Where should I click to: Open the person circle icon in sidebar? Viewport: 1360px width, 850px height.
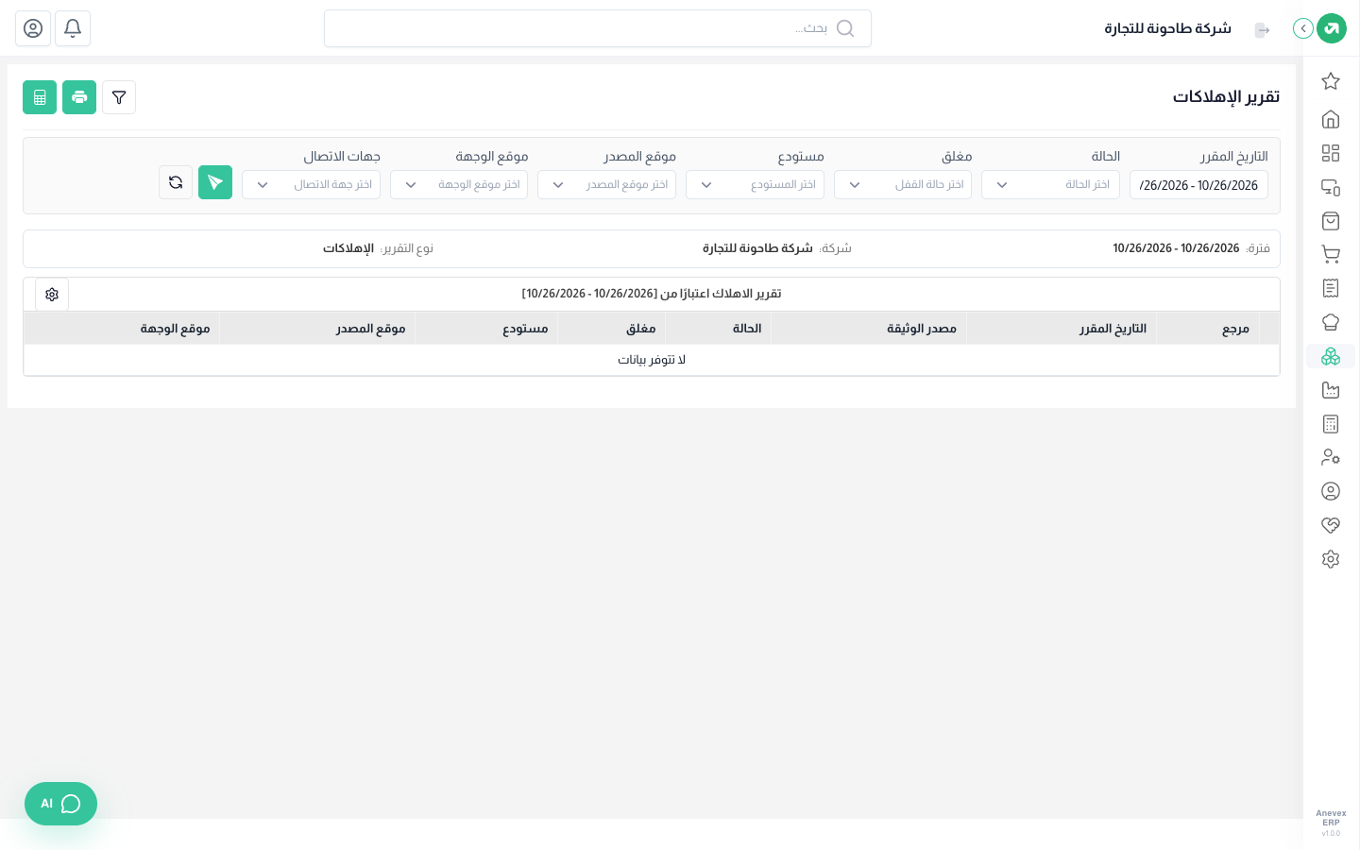click(1331, 491)
